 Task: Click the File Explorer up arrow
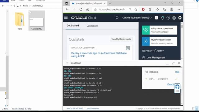14,6
